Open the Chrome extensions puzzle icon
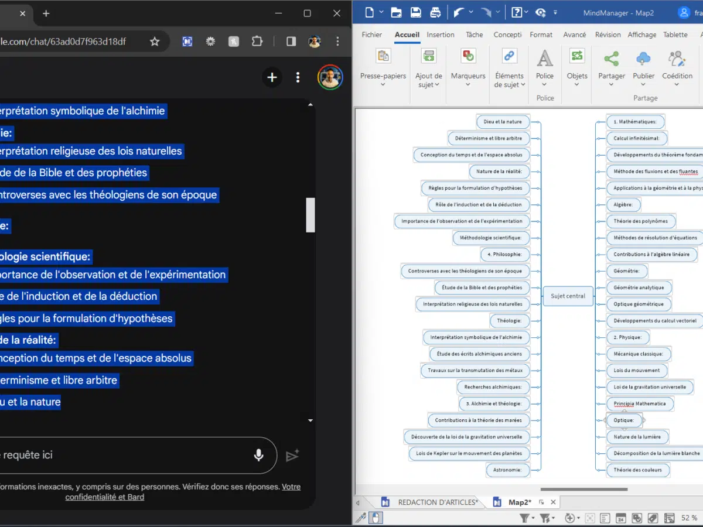This screenshot has width=703, height=527. click(257, 42)
